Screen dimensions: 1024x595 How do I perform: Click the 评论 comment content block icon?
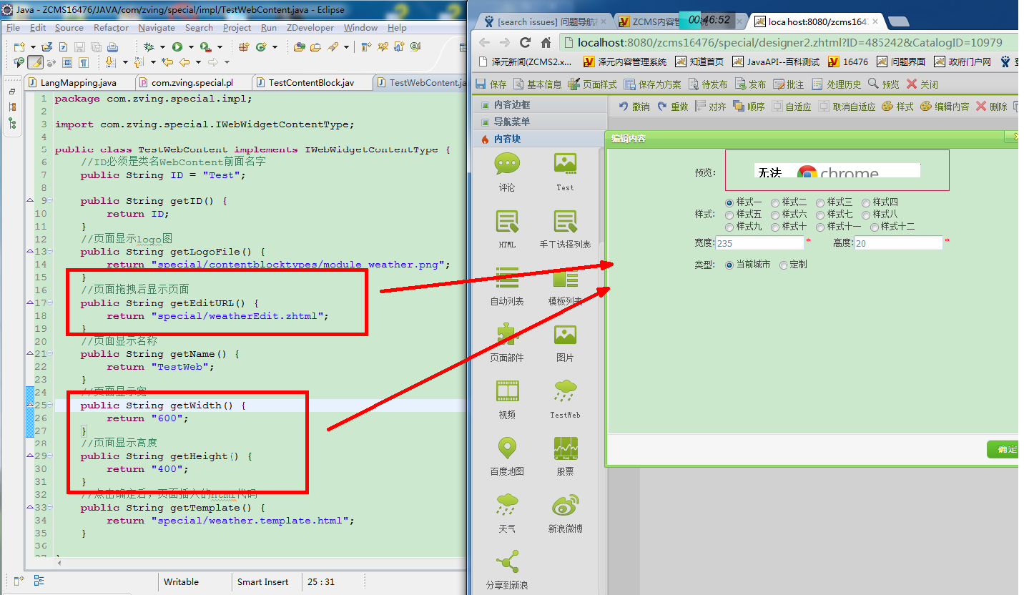coord(507,164)
